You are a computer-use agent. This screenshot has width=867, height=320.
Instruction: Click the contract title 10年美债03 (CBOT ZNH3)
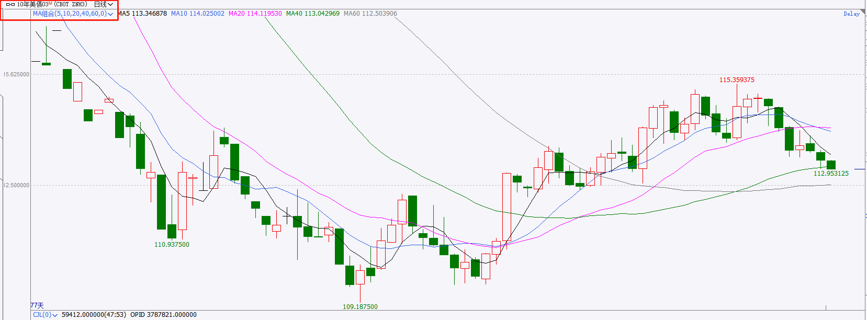coord(52,4)
